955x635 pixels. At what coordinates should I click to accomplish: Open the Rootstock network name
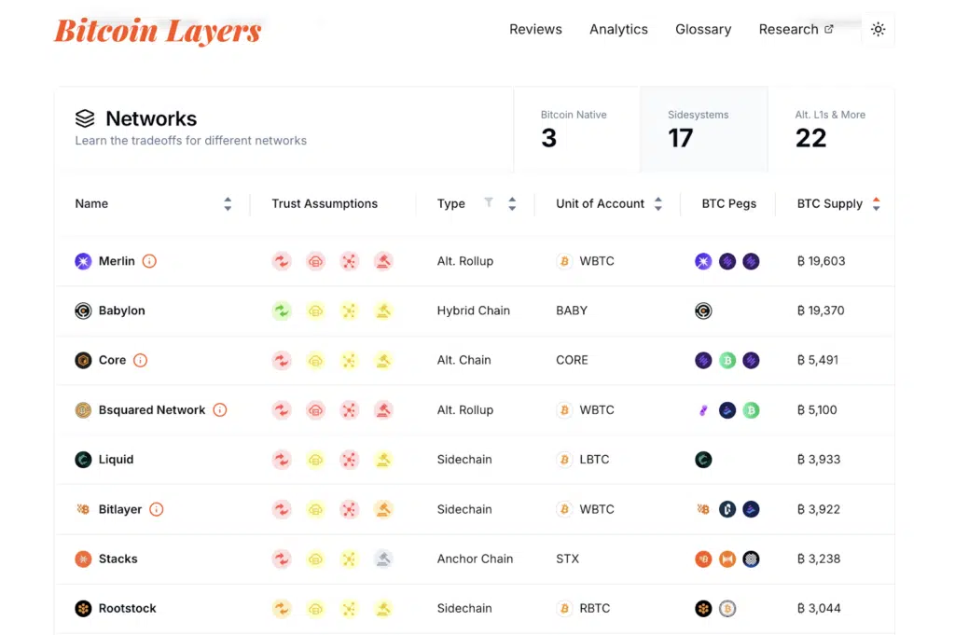tap(127, 608)
